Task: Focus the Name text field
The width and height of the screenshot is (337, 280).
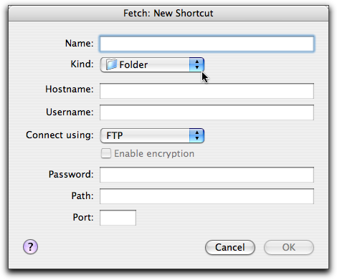Action: point(207,44)
